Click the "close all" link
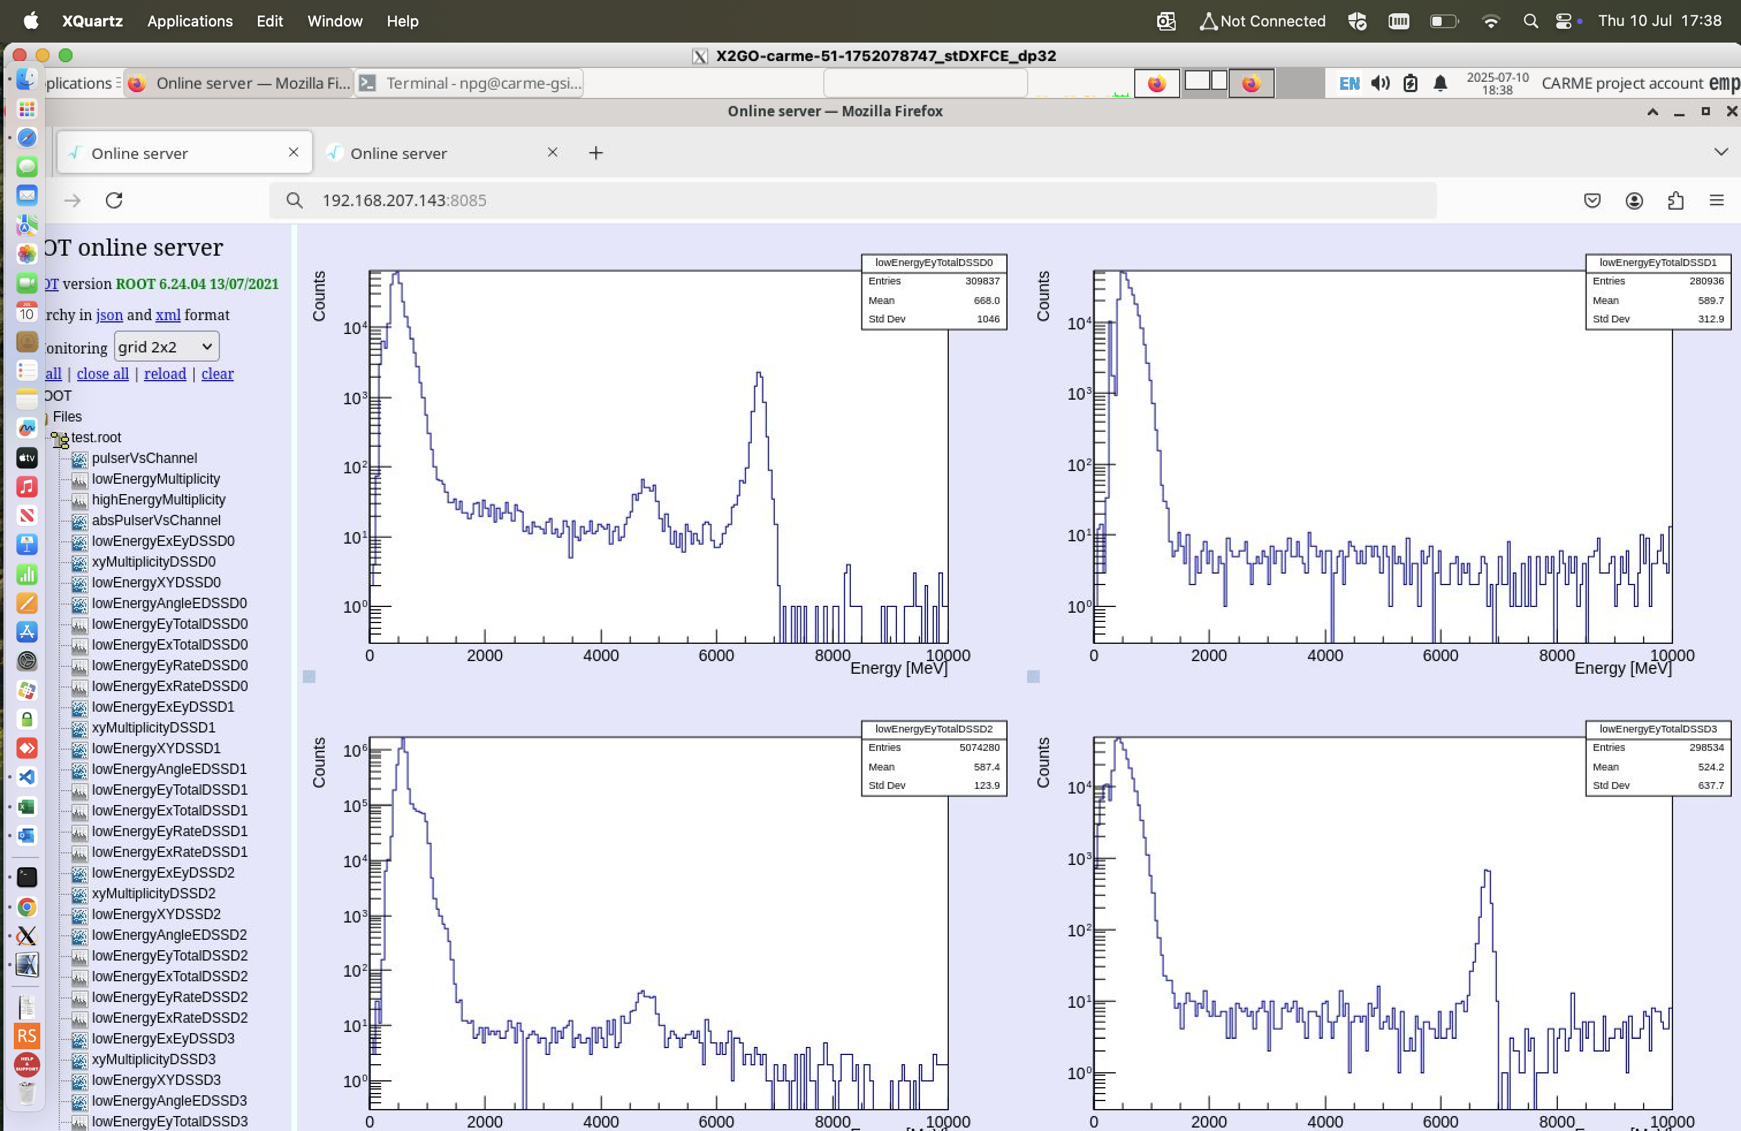Image resolution: width=1741 pixels, height=1131 pixels. (102, 374)
